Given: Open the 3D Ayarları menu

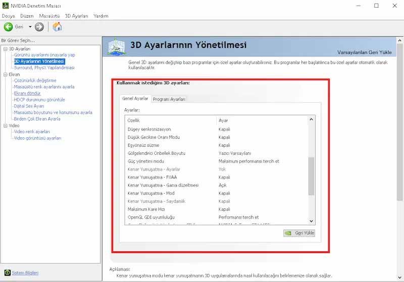Looking at the screenshot, I should [77, 16].
